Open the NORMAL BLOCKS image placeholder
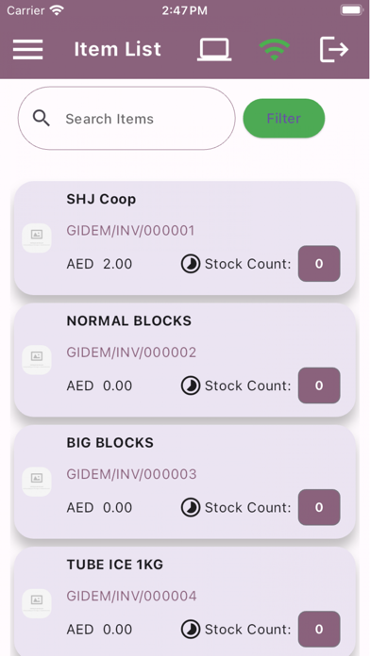 [37, 360]
